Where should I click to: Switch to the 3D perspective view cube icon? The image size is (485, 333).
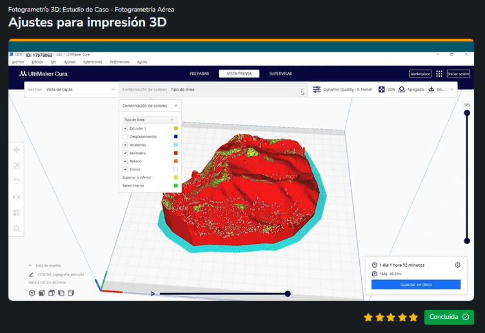(x=32, y=293)
